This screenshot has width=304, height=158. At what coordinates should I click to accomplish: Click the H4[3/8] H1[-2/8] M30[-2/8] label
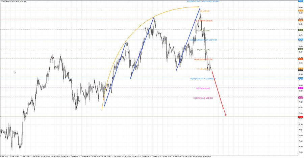tap(203, 98)
